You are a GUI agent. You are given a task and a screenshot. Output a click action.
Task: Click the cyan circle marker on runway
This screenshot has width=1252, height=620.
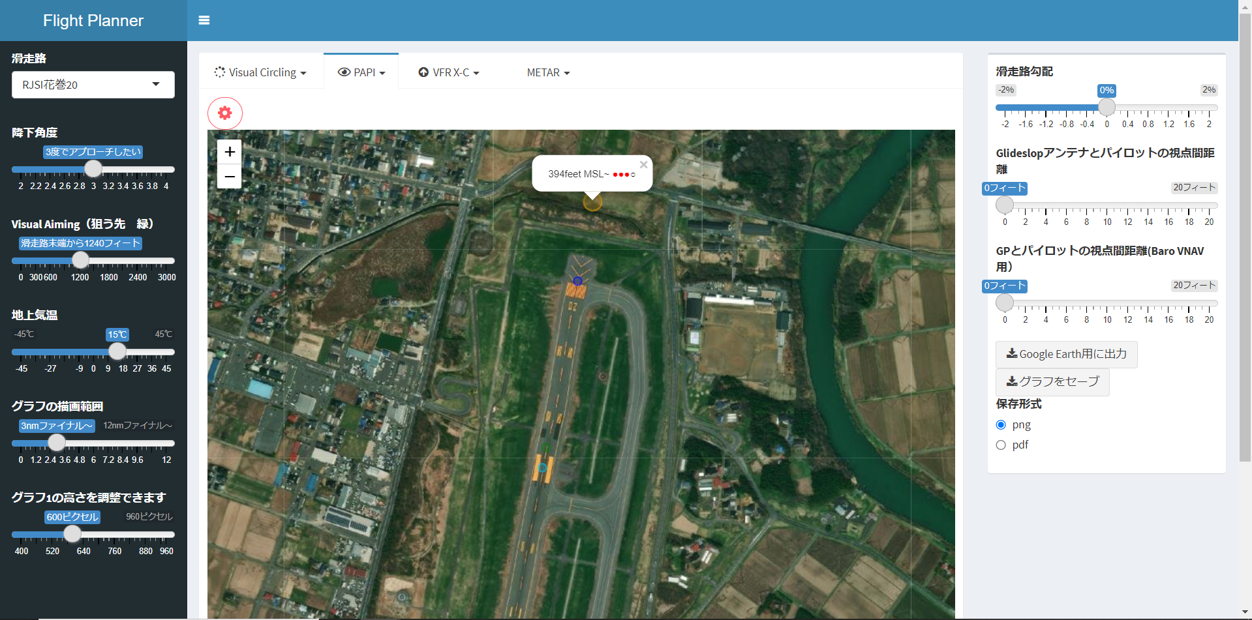coord(542,467)
